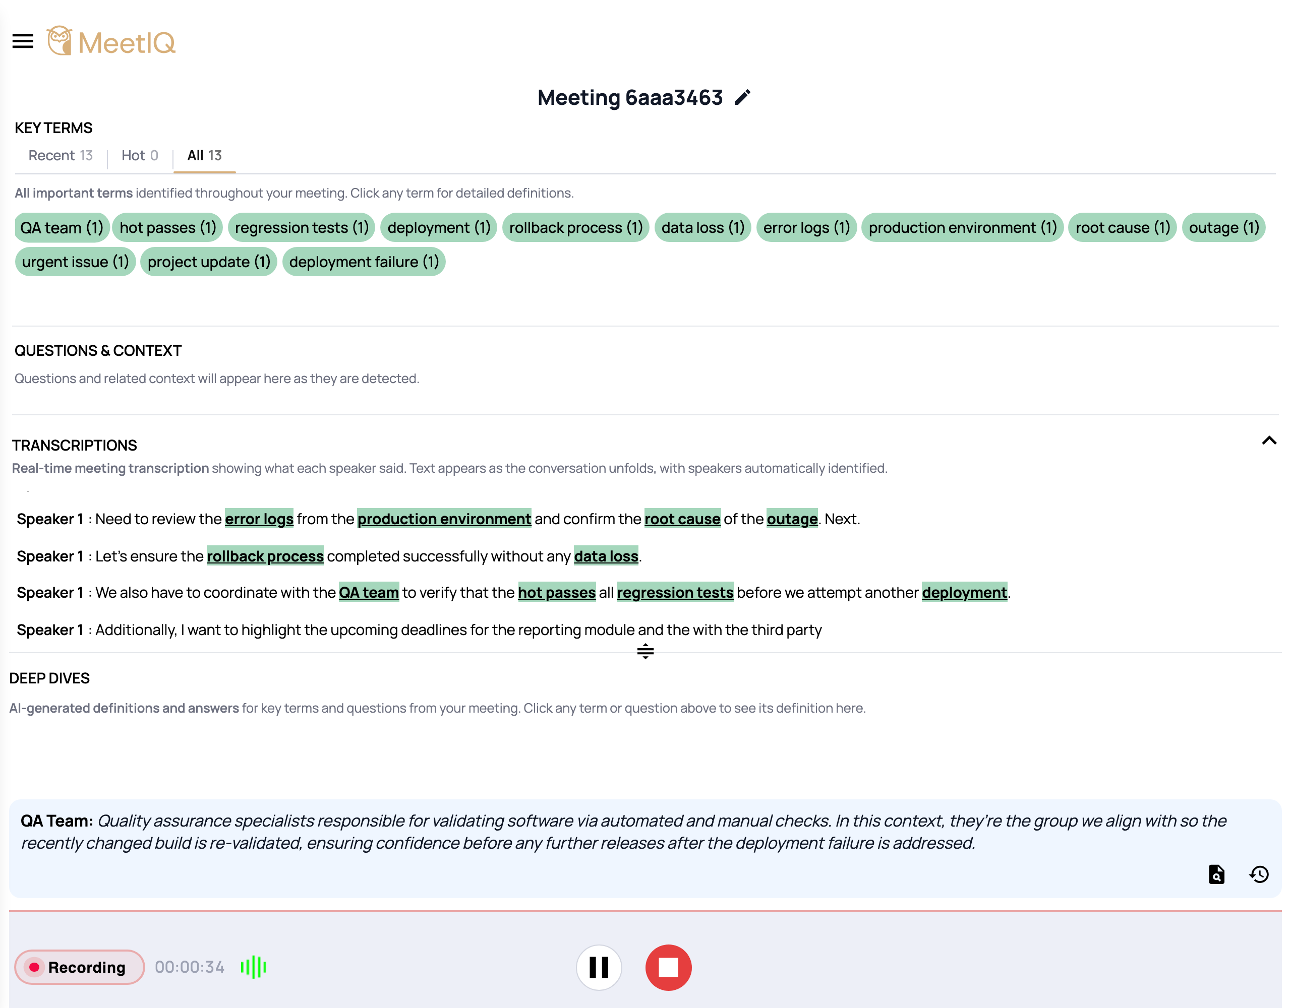The image size is (1291, 1008).
Task: Click QA team link in transcript
Action: pyautogui.click(x=369, y=592)
